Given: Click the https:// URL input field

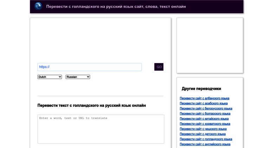Looking at the screenshot, I should pos(90,67).
